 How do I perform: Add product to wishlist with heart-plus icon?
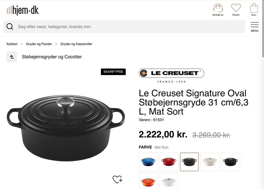[117, 179]
